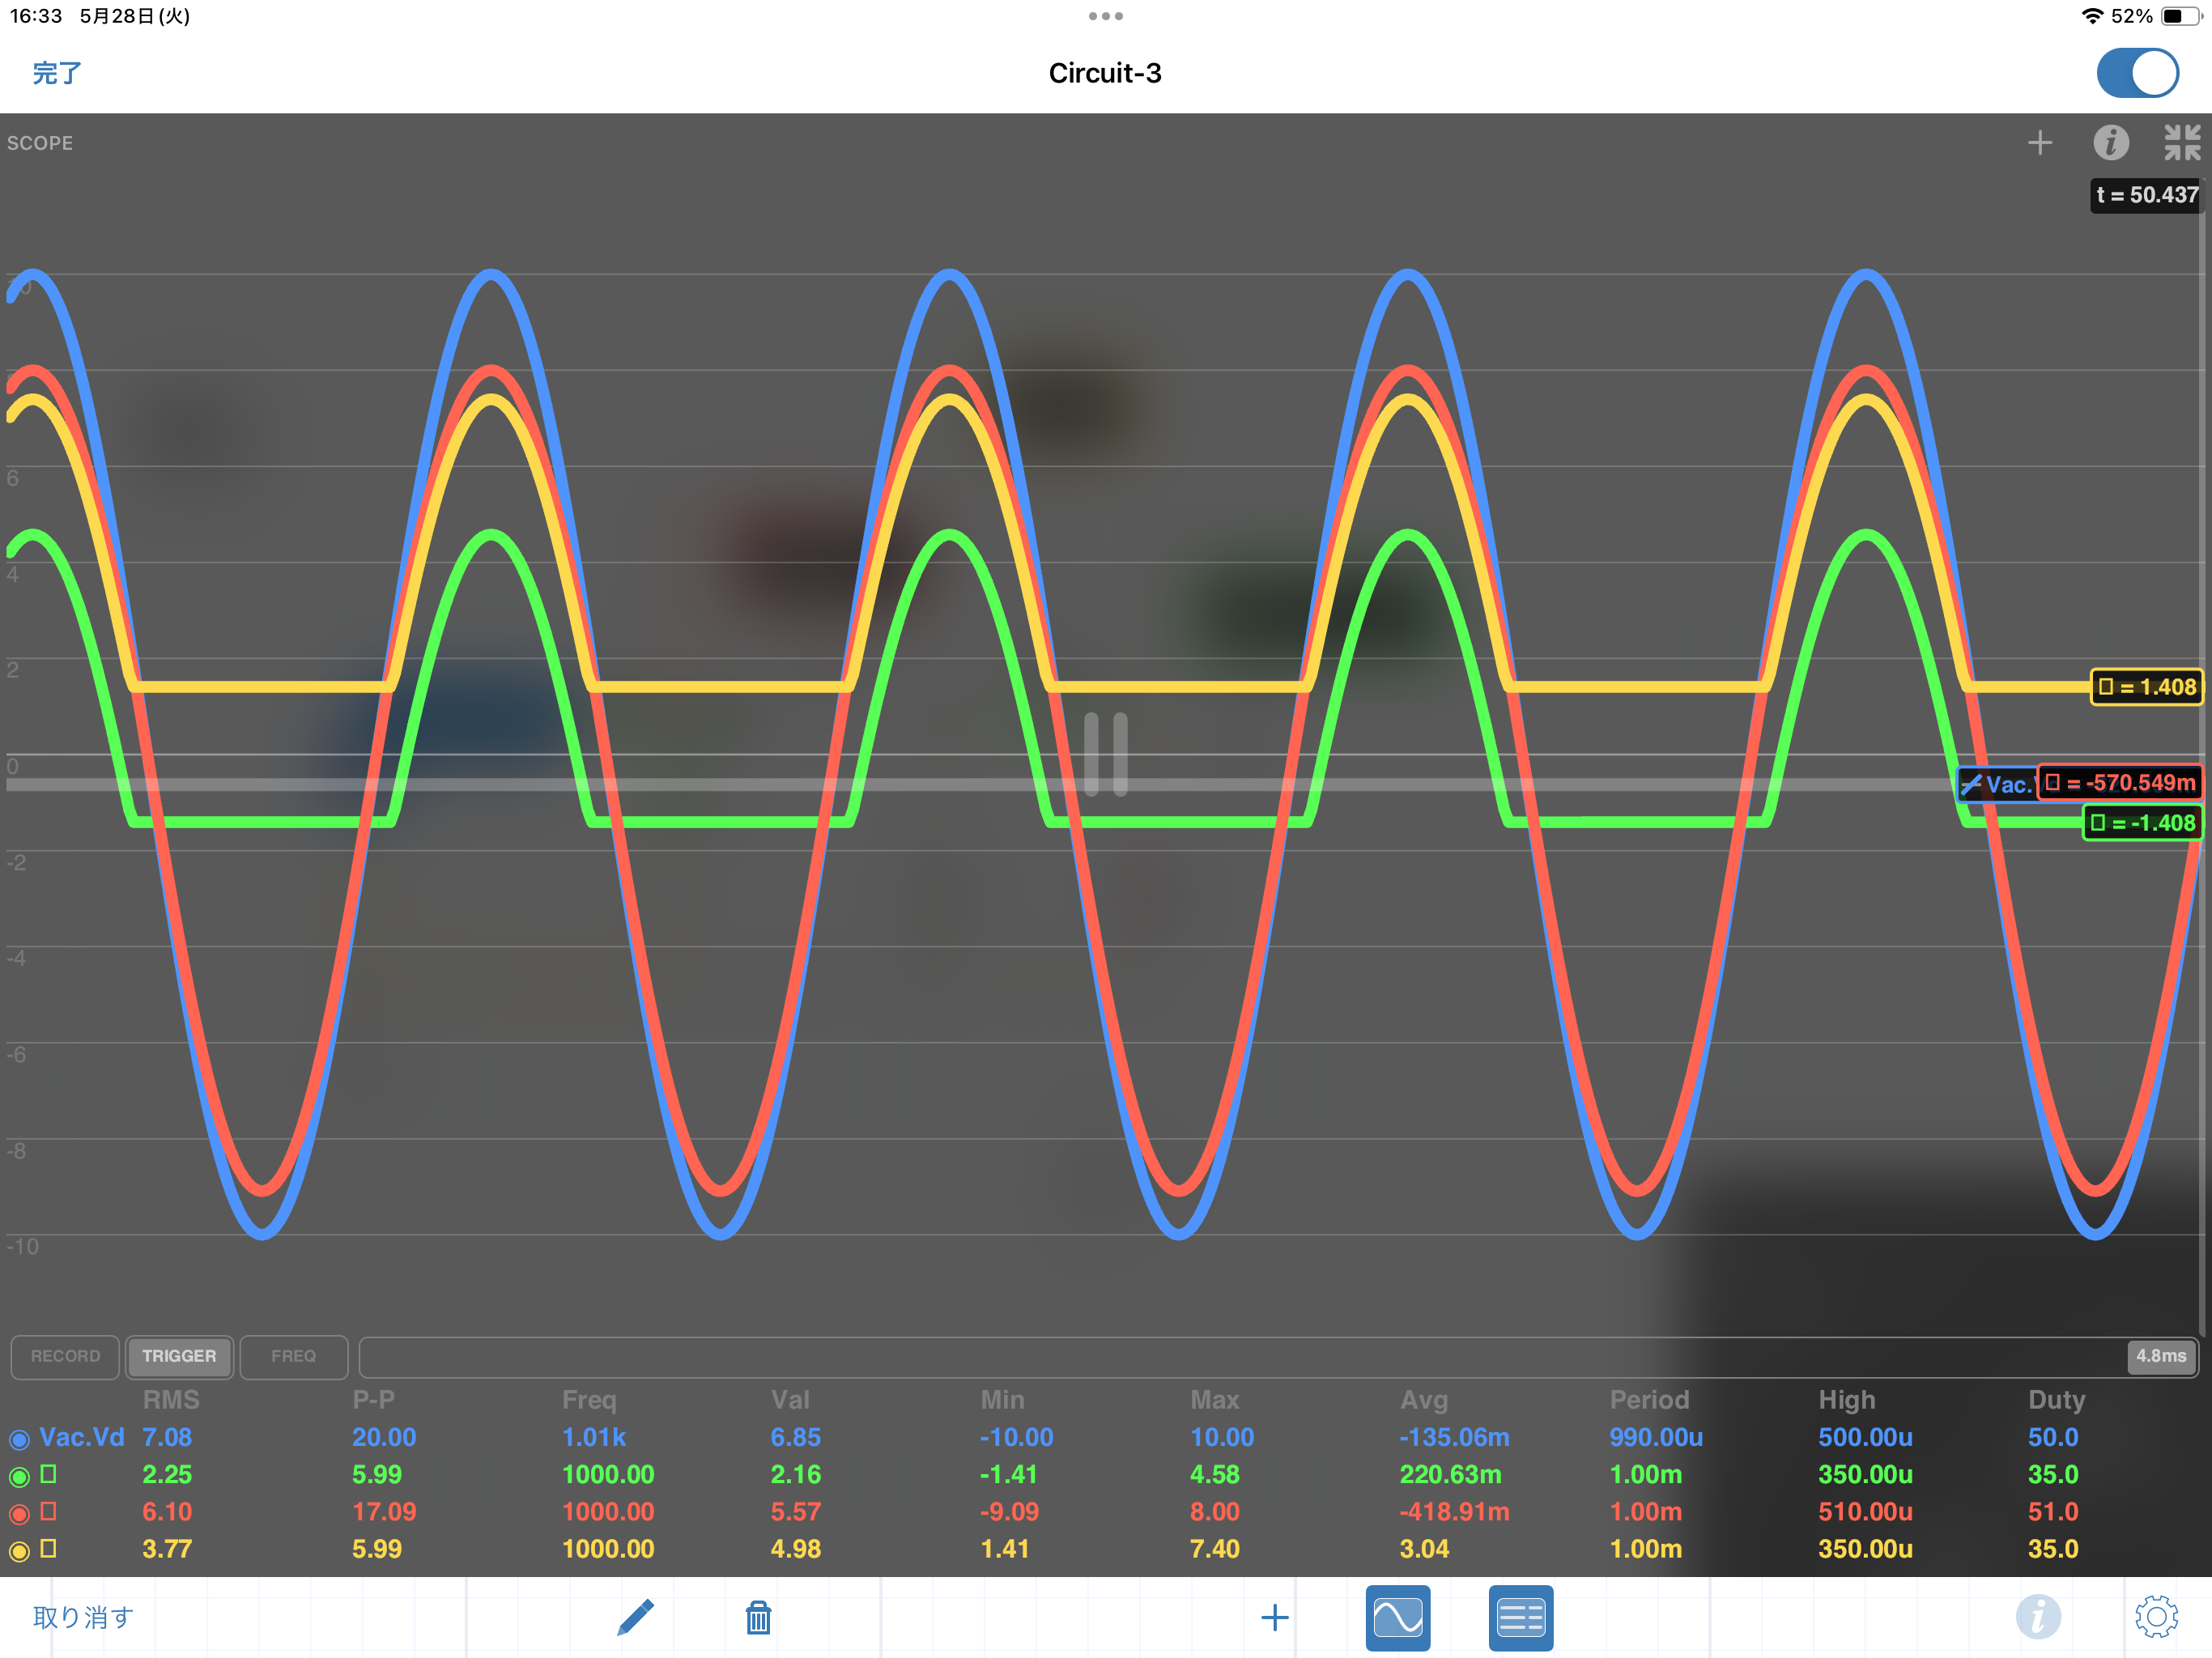The width and height of the screenshot is (2212, 1658).
Task: Open the meters value list icon
Action: [1520, 1617]
